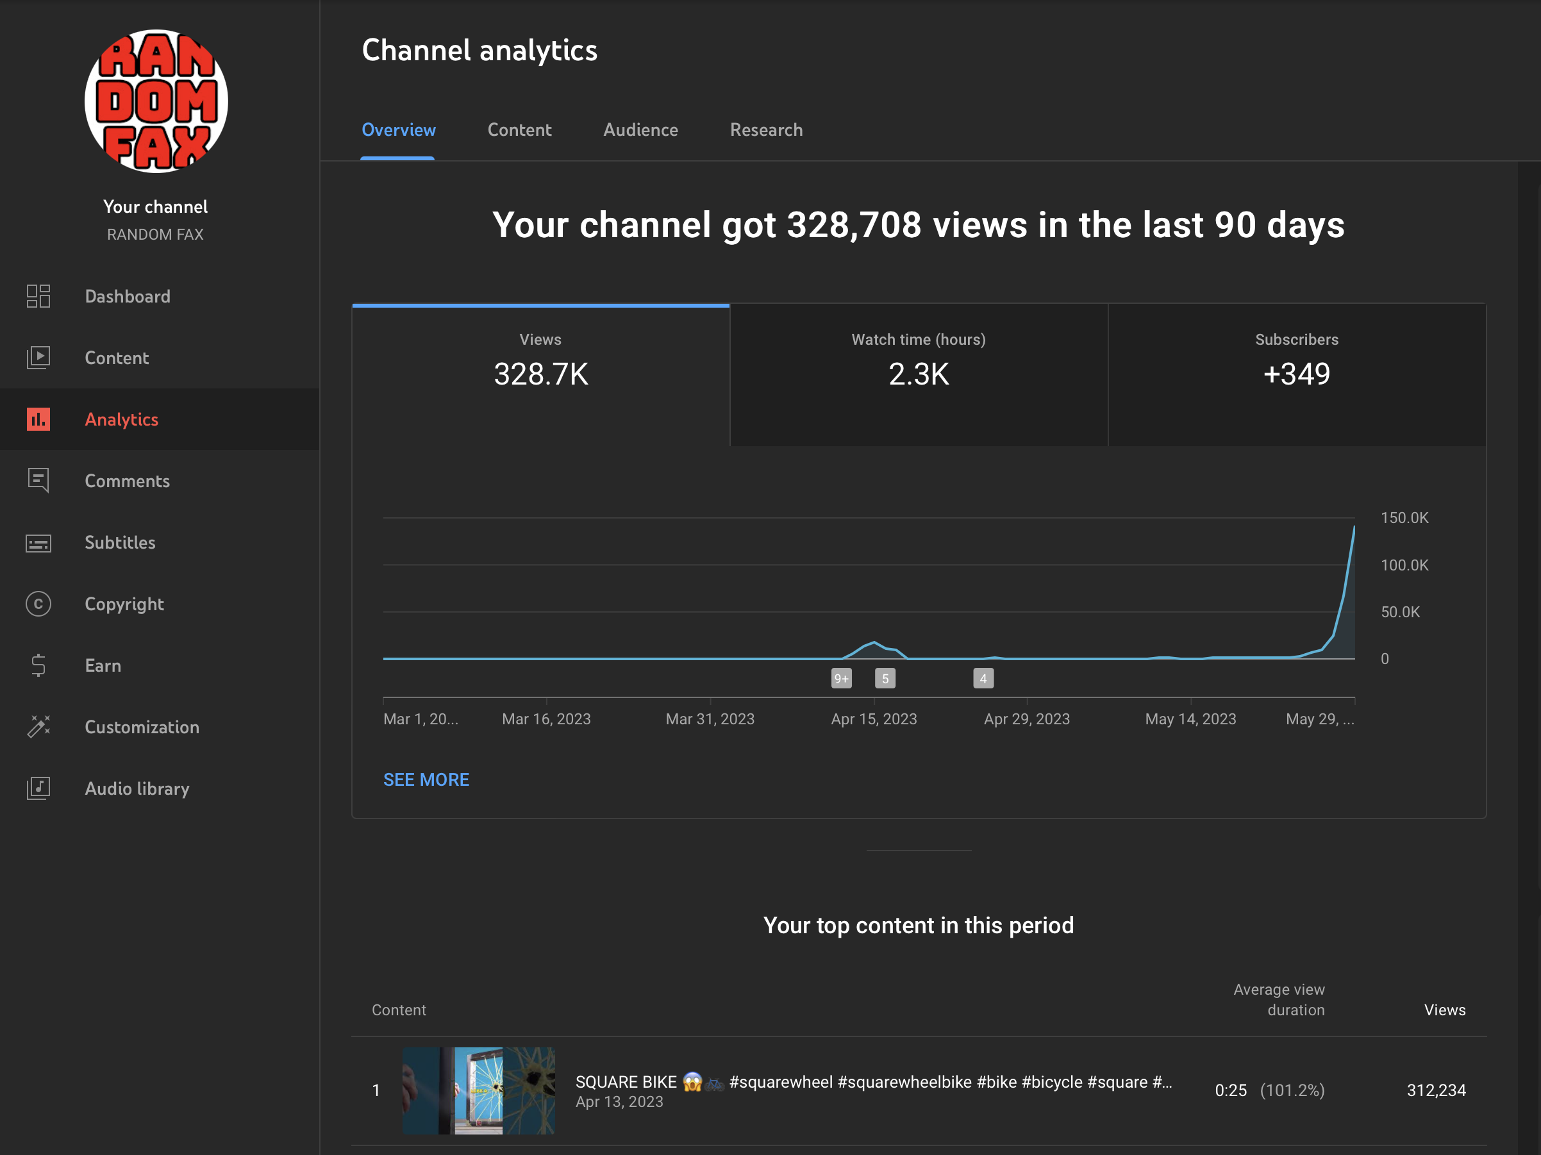
Task: Open Comments using the speech icon
Action: pos(38,481)
